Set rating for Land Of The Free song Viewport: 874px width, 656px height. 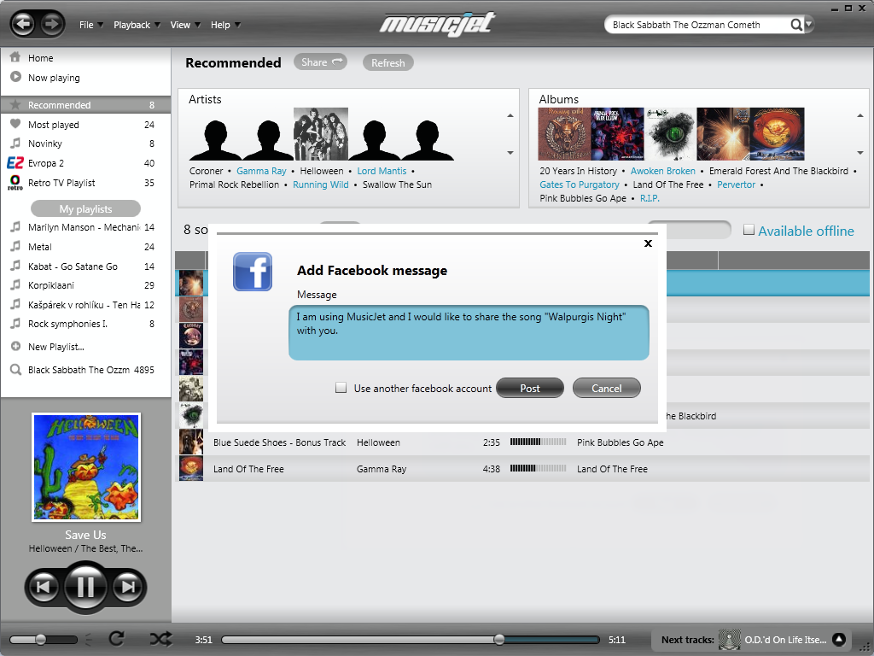click(x=538, y=469)
